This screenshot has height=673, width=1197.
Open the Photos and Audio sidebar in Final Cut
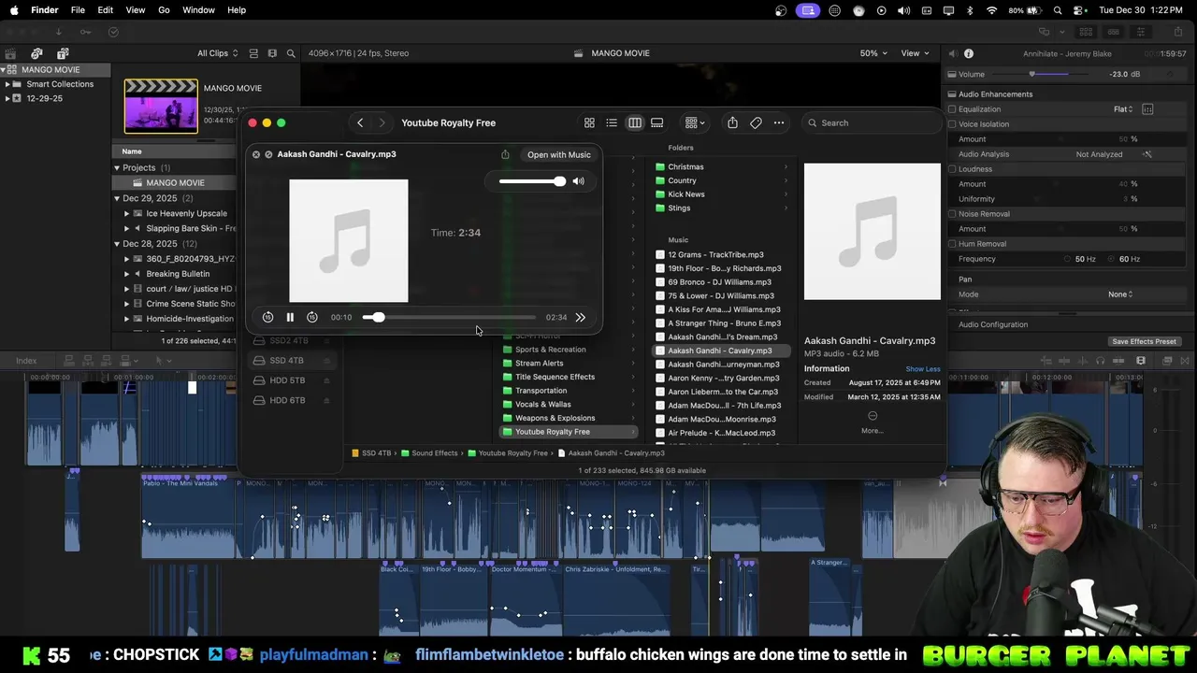(x=36, y=53)
